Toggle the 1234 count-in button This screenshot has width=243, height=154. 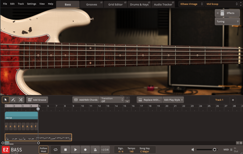pyautogui.click(x=105, y=149)
